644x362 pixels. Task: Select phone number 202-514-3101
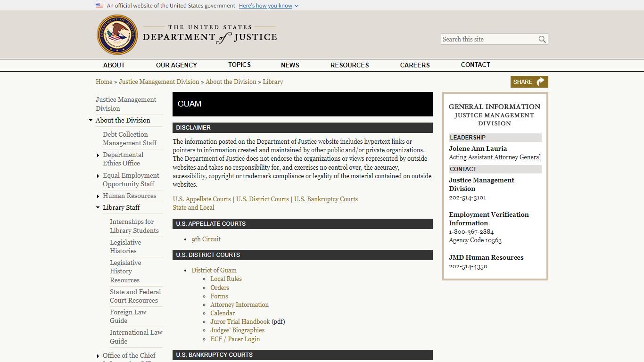click(x=467, y=197)
